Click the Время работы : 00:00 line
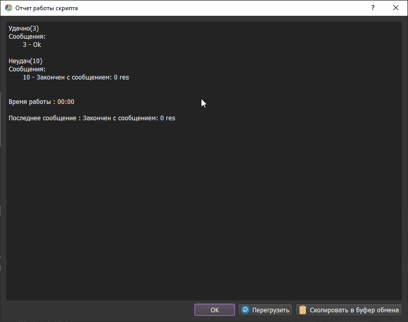 [41, 102]
